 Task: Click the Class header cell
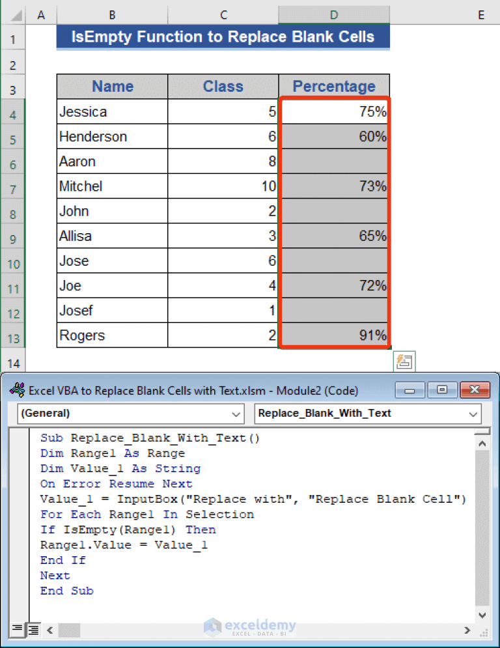(x=223, y=87)
